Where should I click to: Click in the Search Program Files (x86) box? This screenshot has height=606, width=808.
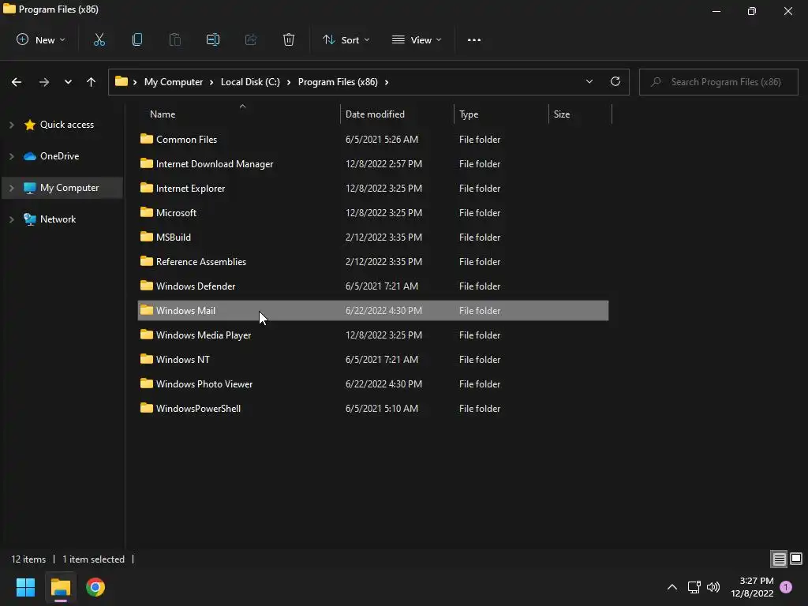[719, 82]
